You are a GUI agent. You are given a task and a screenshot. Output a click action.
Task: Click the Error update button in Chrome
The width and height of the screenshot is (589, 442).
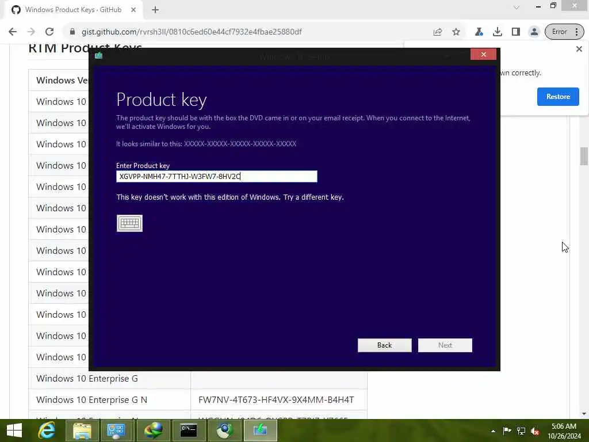click(x=559, y=32)
